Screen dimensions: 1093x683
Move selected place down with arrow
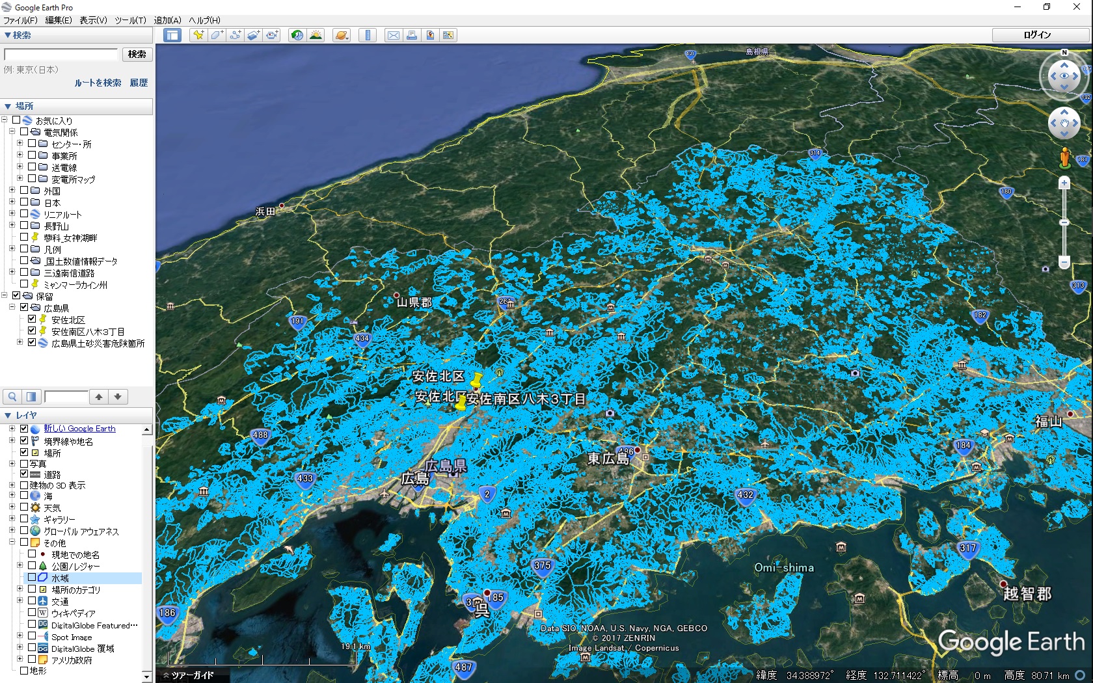point(118,397)
